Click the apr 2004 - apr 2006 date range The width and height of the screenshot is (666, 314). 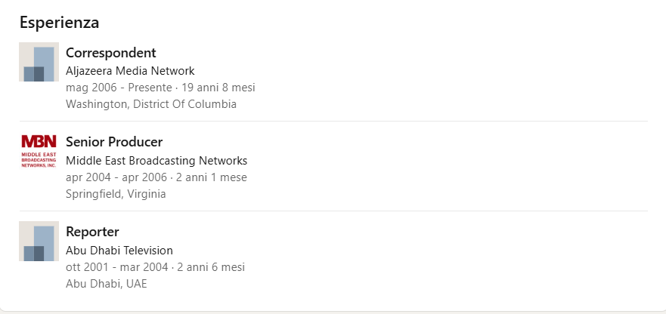click(117, 177)
